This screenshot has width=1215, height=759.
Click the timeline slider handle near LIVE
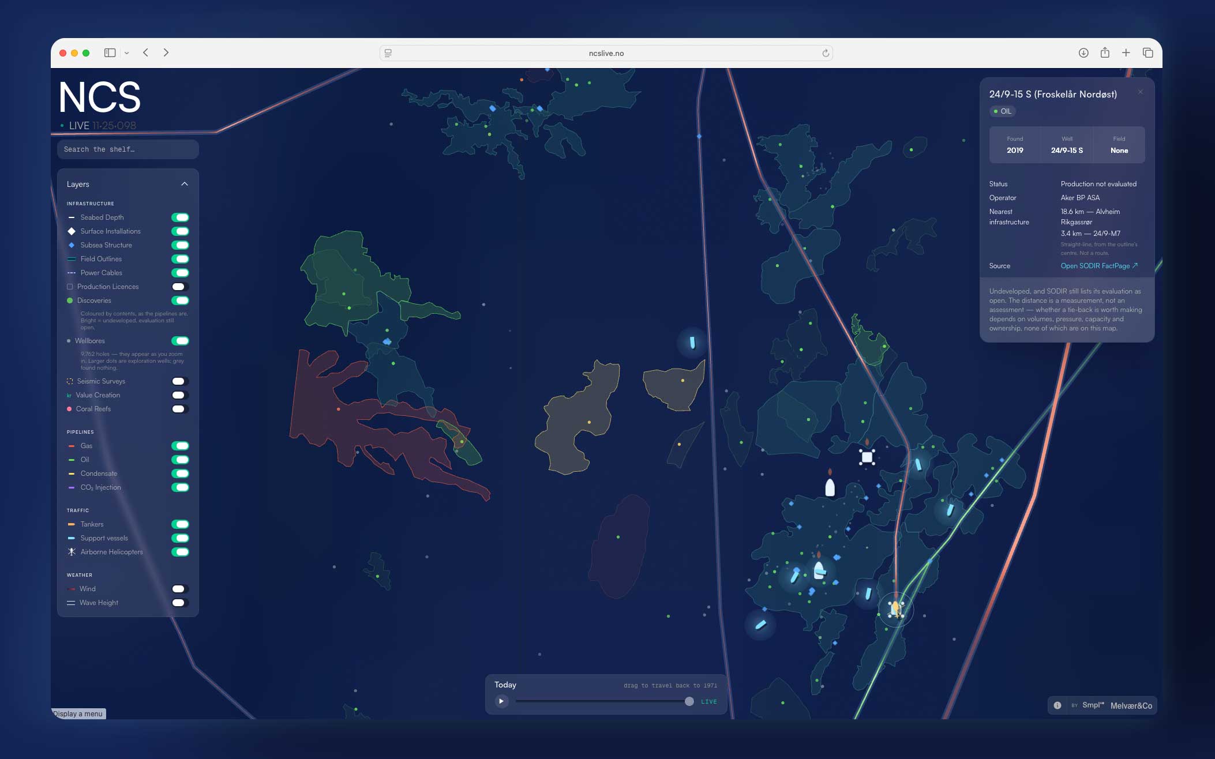tap(689, 701)
